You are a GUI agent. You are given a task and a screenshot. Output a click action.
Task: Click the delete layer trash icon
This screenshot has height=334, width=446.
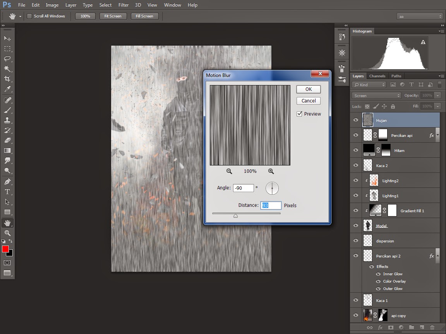pos(432,327)
